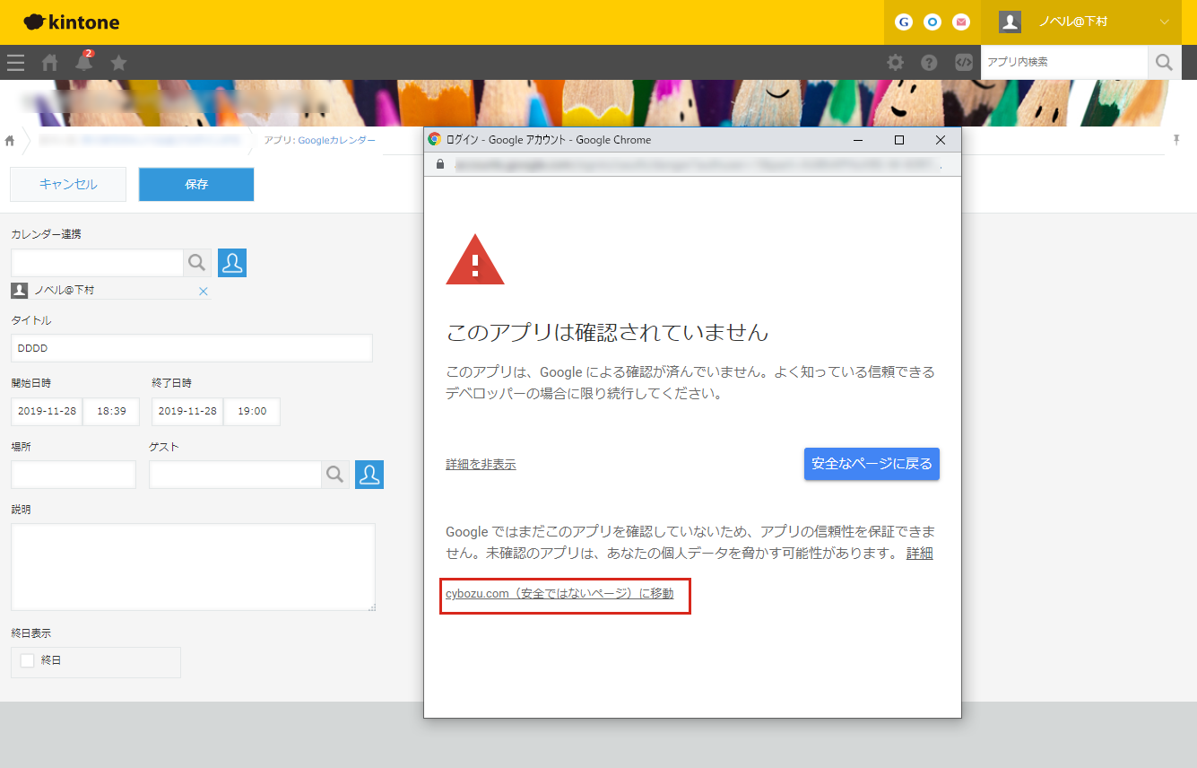Minimize the Google login Chrome window
This screenshot has height=768, width=1197.
[858, 140]
